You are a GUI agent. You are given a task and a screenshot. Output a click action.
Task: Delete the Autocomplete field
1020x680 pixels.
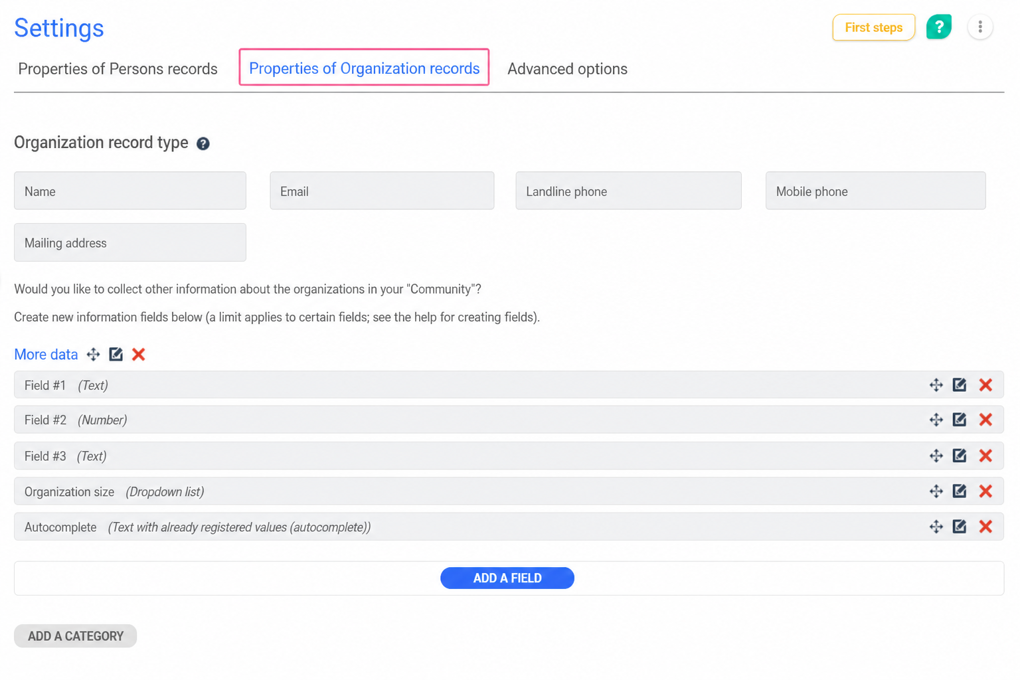[x=985, y=527]
